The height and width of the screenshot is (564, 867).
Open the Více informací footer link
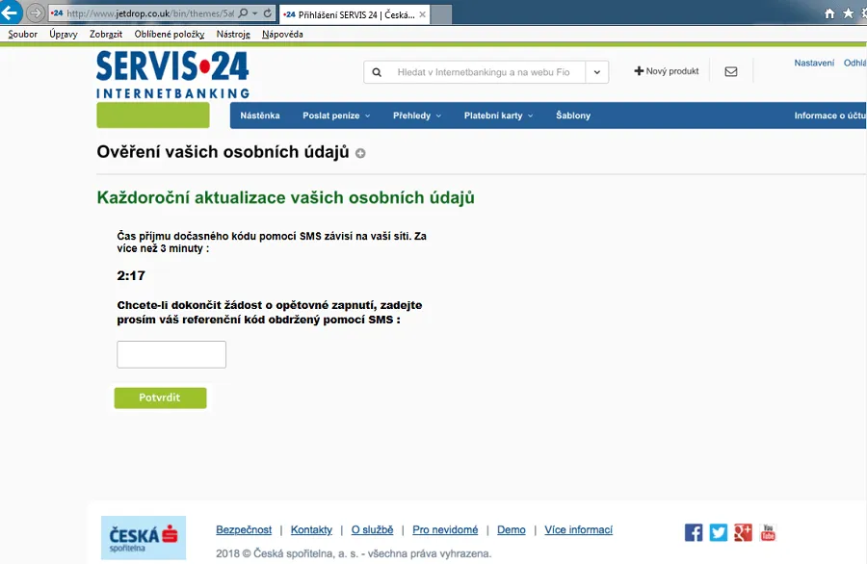[578, 529]
